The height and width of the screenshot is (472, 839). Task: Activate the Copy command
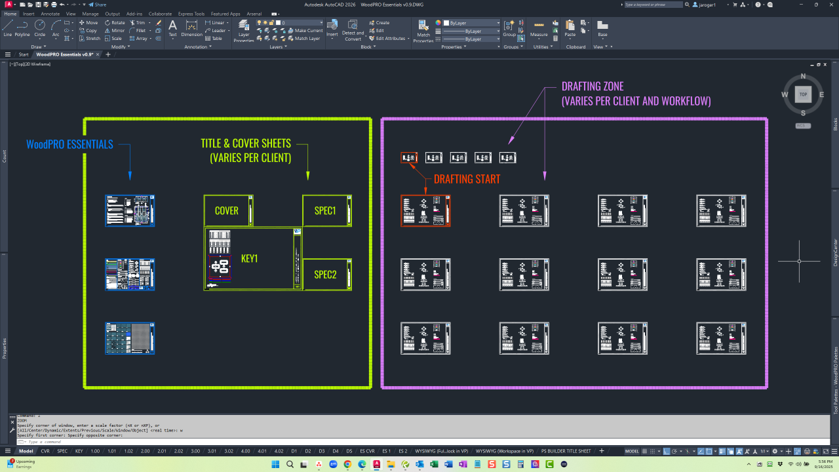coord(88,31)
